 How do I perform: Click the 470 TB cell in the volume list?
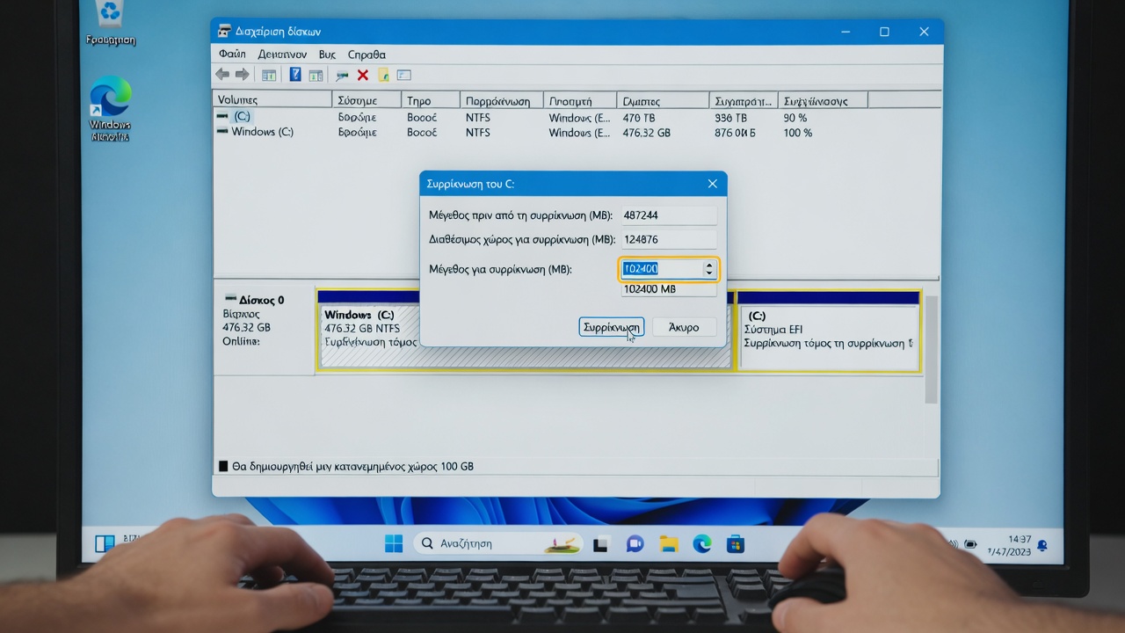tap(639, 117)
